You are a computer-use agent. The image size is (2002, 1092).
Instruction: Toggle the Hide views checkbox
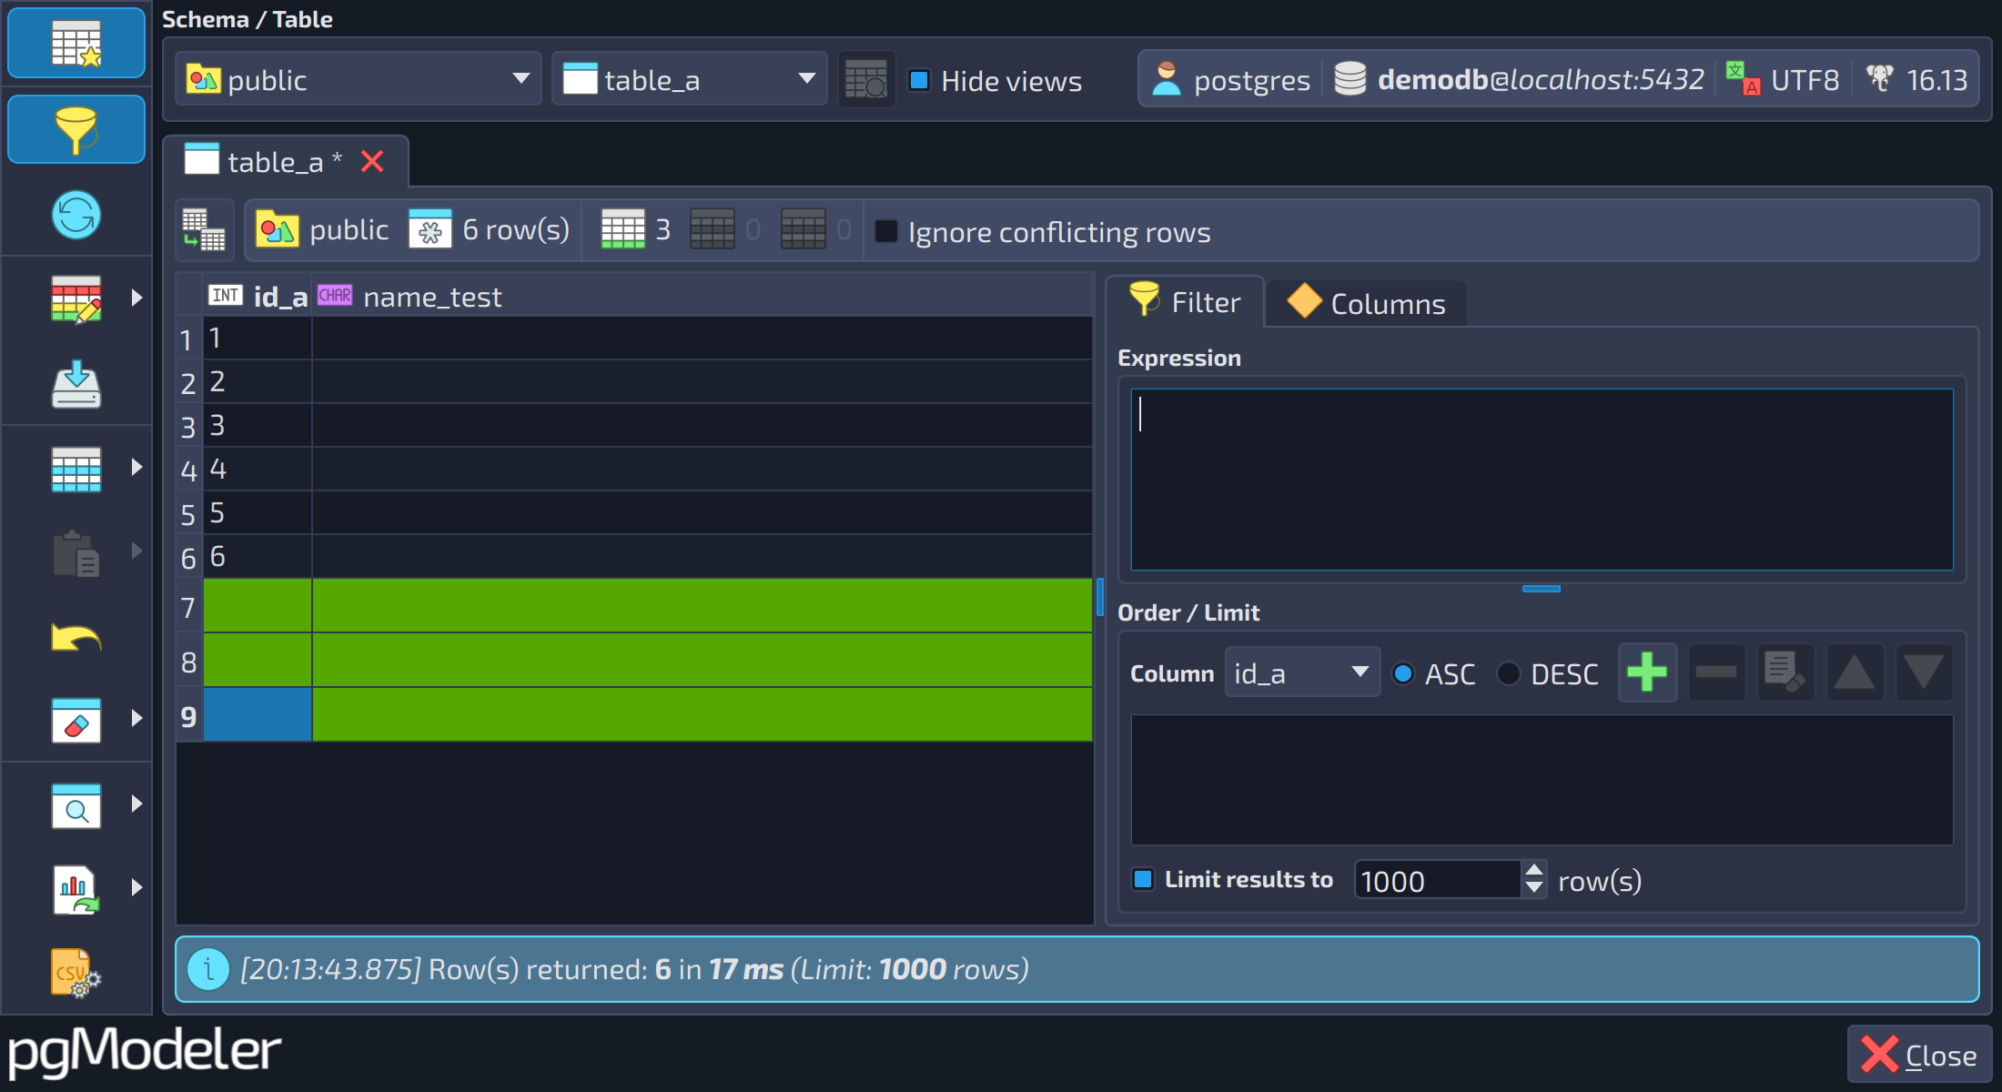pyautogui.click(x=920, y=80)
